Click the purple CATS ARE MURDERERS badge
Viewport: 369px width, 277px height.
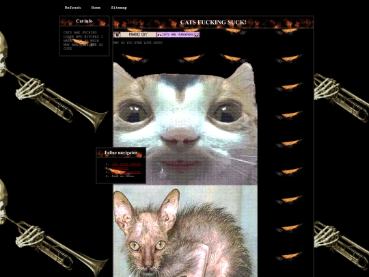point(178,35)
